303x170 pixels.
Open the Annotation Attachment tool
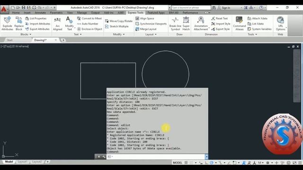tap(201, 24)
